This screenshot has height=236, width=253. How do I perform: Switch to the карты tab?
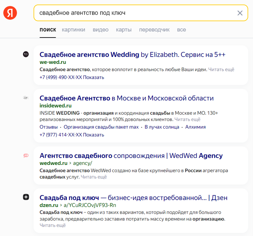click(x=124, y=30)
